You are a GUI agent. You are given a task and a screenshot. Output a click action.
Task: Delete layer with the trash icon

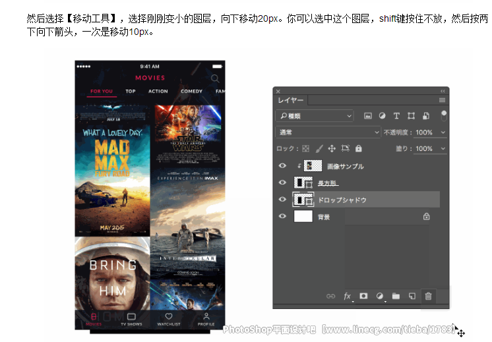428,296
